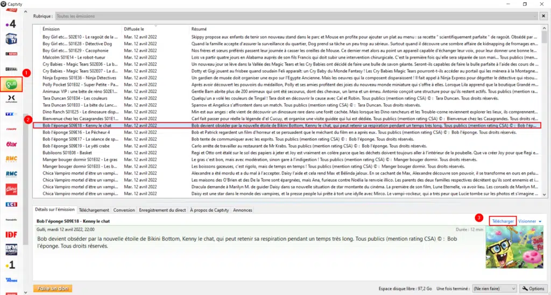Image resolution: width=551 pixels, height=295 pixels.
Task: Click the programme list scroll-down arrow
Action: pyautogui.click(x=544, y=195)
